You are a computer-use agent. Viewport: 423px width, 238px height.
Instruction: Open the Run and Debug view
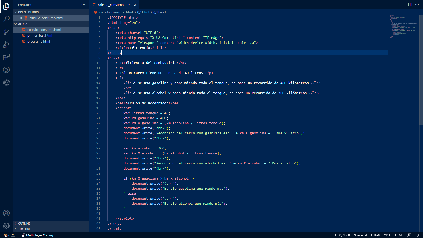pos(6,44)
